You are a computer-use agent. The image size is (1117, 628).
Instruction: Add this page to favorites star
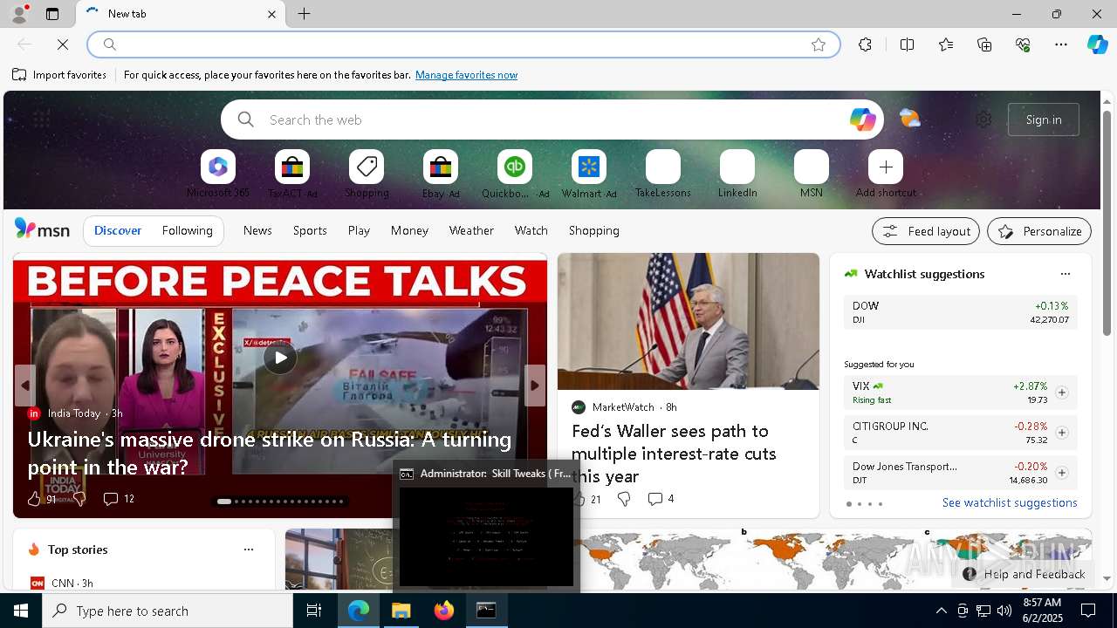(819, 44)
